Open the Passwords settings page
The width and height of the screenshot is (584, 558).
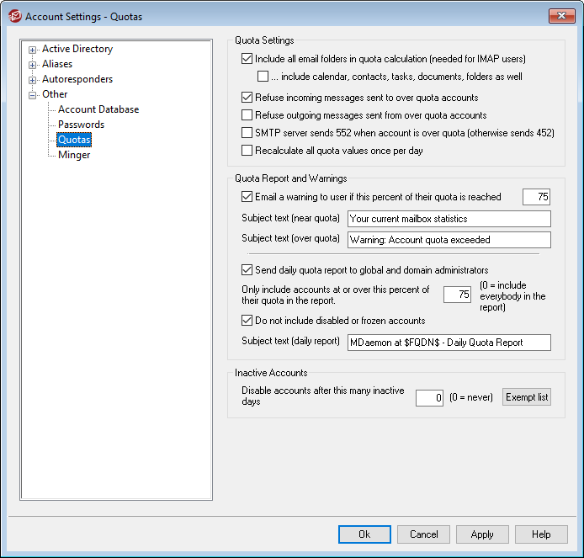(81, 125)
